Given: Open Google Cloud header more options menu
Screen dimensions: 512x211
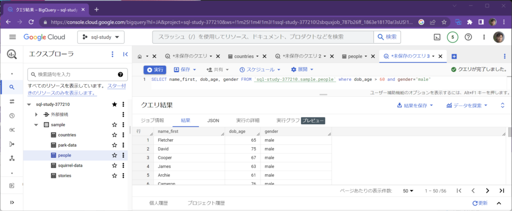Looking at the screenshot, I should tap(484, 37).
